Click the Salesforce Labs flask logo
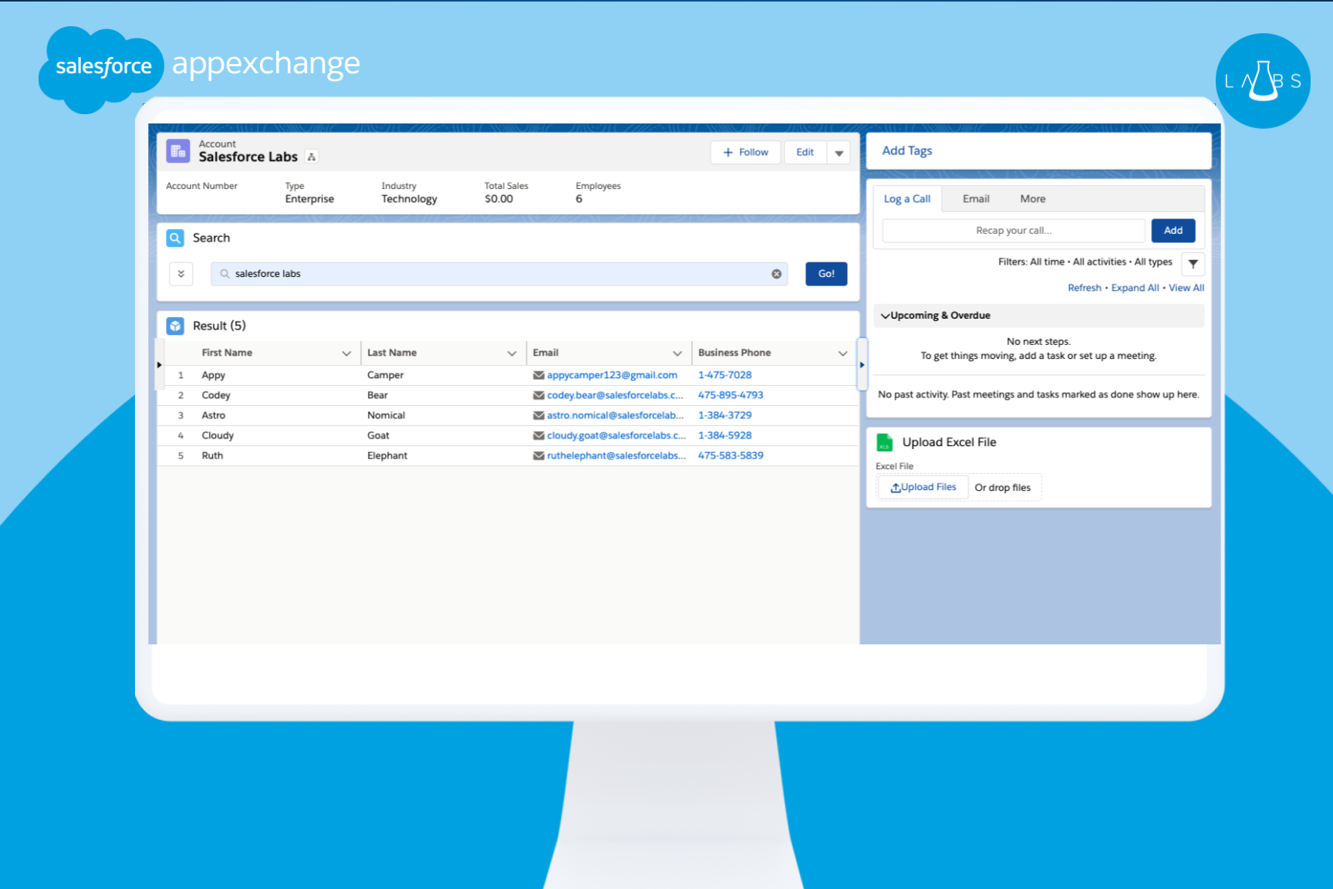Viewport: 1333px width, 889px height. pos(1262,81)
